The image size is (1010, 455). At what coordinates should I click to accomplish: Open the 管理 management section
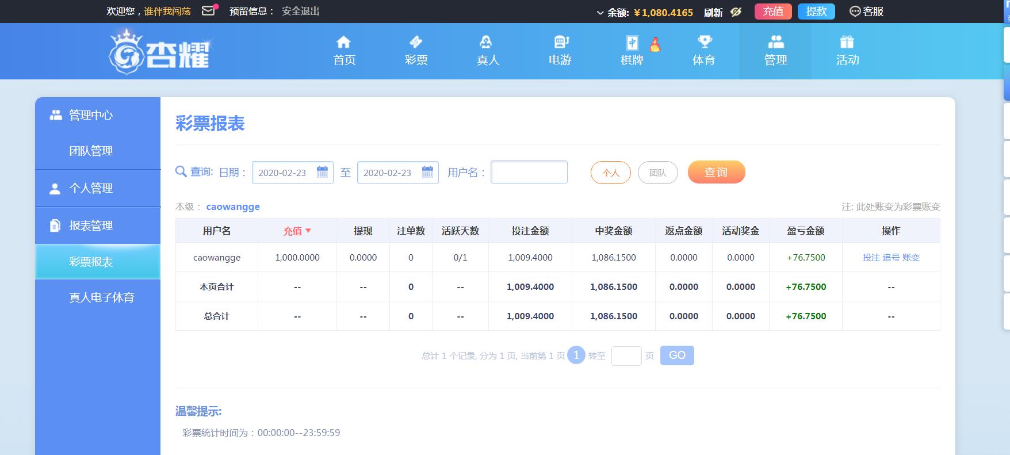point(775,51)
